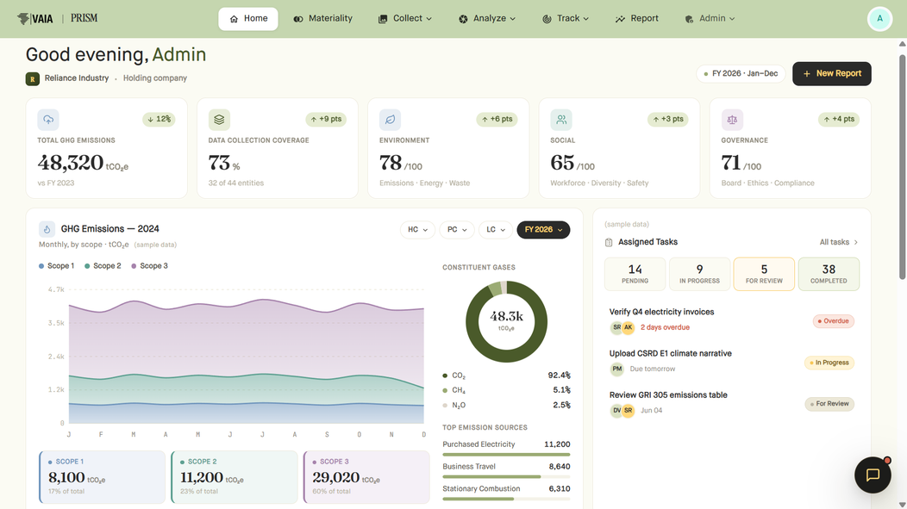Image resolution: width=907 pixels, height=509 pixels.
Task: Expand the Admin menu
Action: (x=710, y=19)
